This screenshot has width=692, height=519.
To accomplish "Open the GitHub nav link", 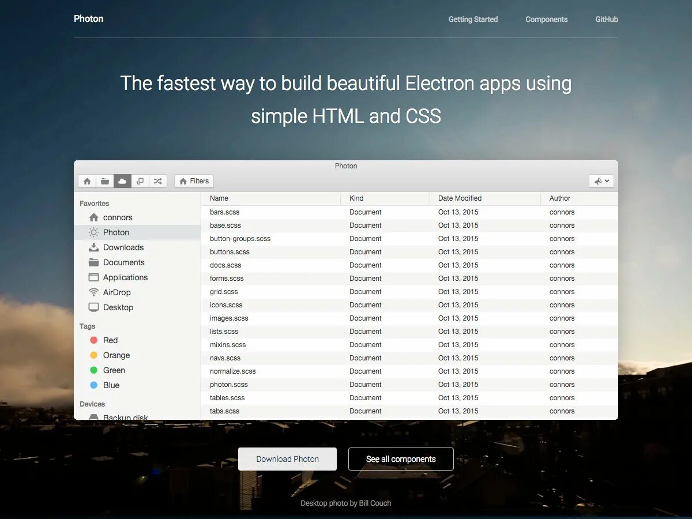I will (x=607, y=19).
